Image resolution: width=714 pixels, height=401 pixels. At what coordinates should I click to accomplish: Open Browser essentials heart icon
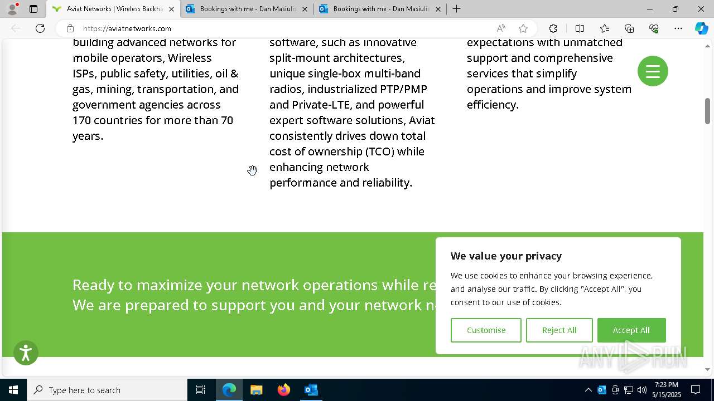point(654,28)
